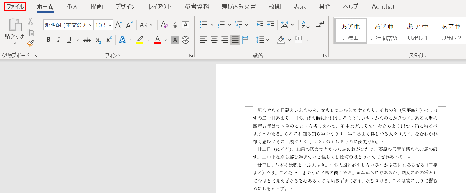Toggle bold formatting
The width and height of the screenshot is (466, 193).
click(48, 40)
